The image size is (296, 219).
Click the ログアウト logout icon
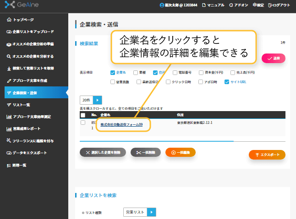pos(270,5)
